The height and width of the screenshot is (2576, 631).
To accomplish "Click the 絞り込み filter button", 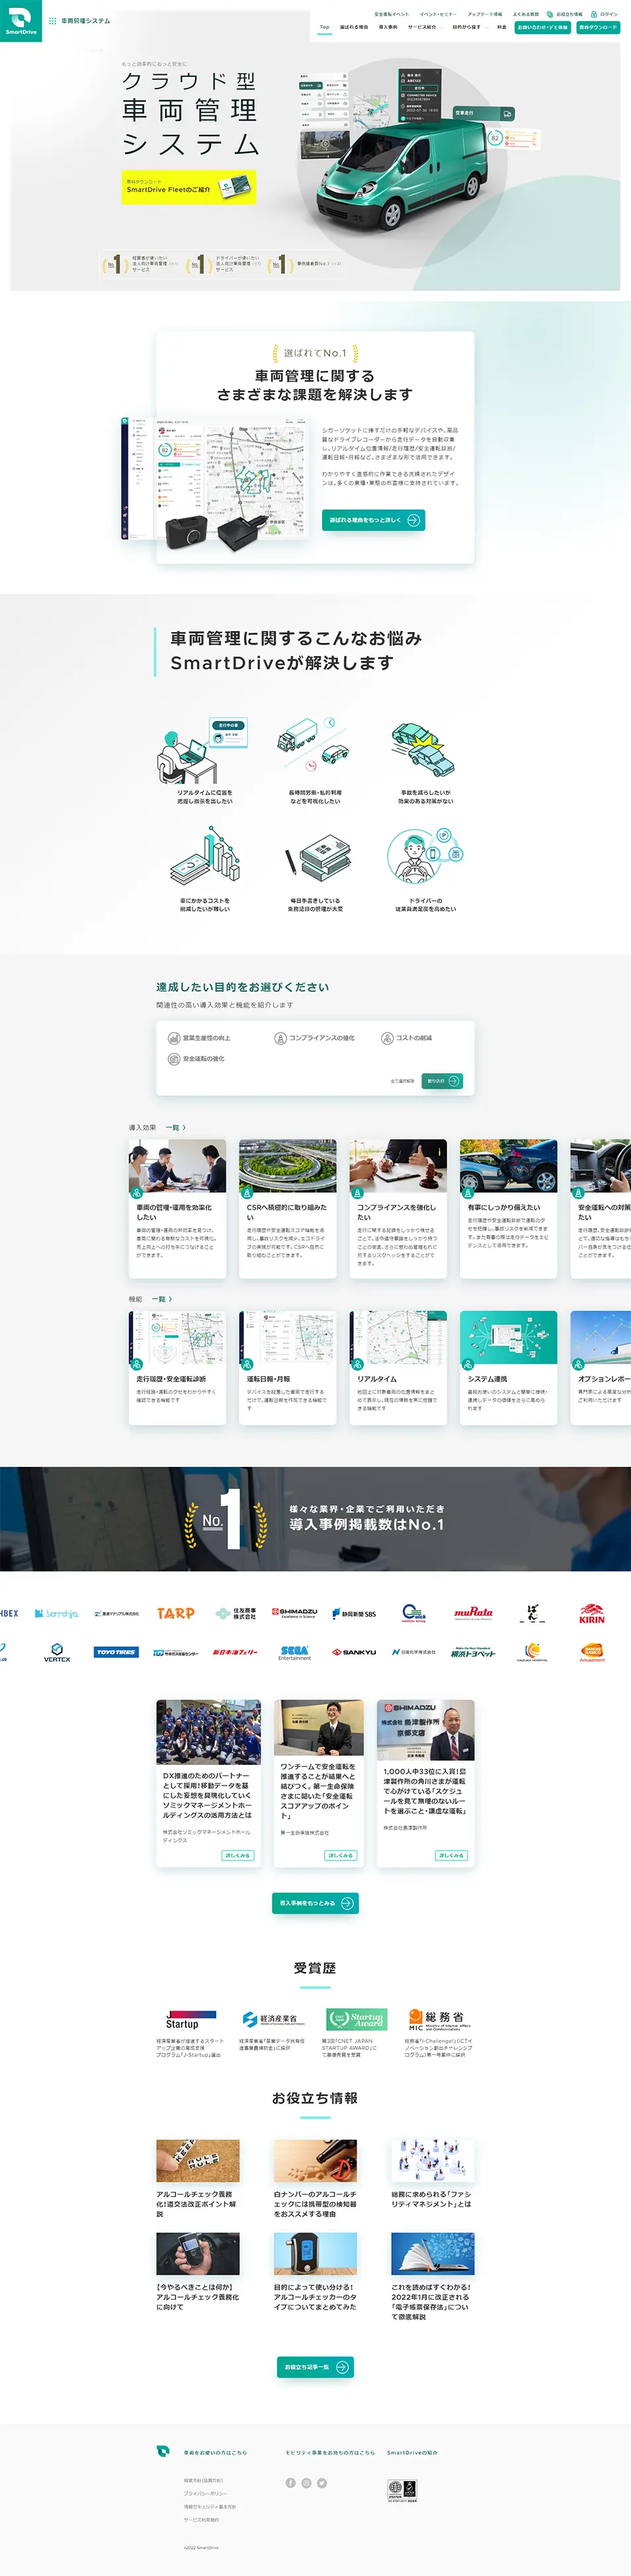I will click(x=442, y=1081).
